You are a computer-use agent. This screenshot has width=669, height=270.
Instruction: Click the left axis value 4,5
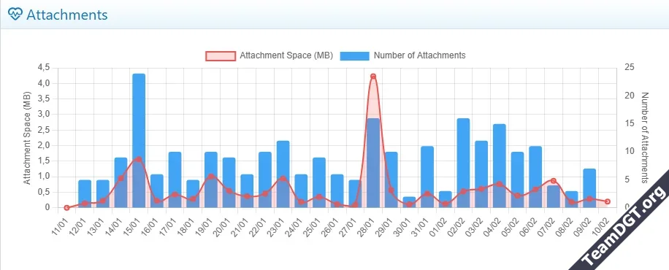coord(45,67)
